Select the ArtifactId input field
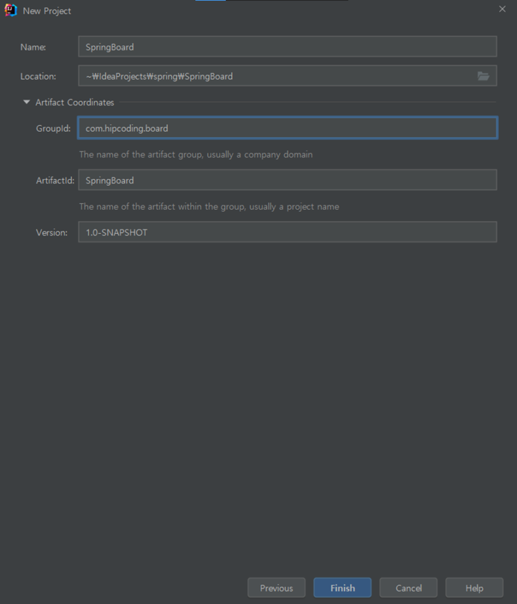 [x=287, y=180]
